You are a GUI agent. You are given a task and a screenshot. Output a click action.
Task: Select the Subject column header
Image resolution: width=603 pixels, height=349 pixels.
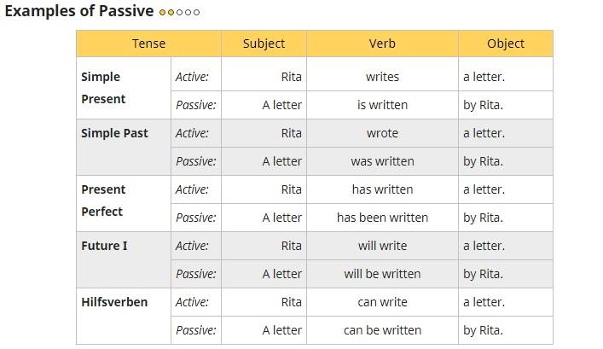[x=264, y=44]
